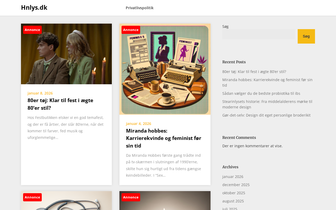Open recent post about personlige broderikit
Screen dimensions: 336x210
pyautogui.click(x=266, y=115)
